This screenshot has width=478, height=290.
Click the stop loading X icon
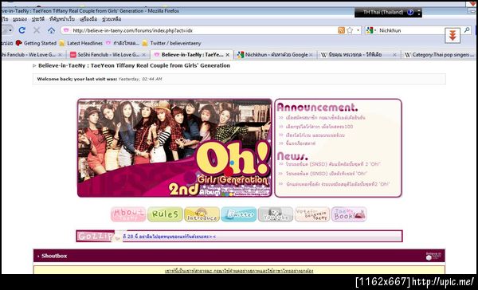click(37, 30)
